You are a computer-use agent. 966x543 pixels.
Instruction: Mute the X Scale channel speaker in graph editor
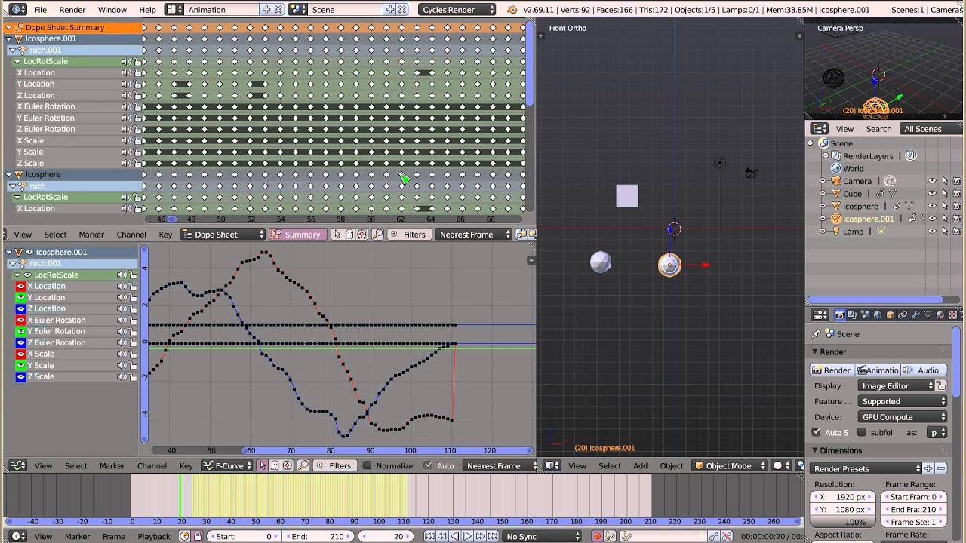click(x=122, y=354)
